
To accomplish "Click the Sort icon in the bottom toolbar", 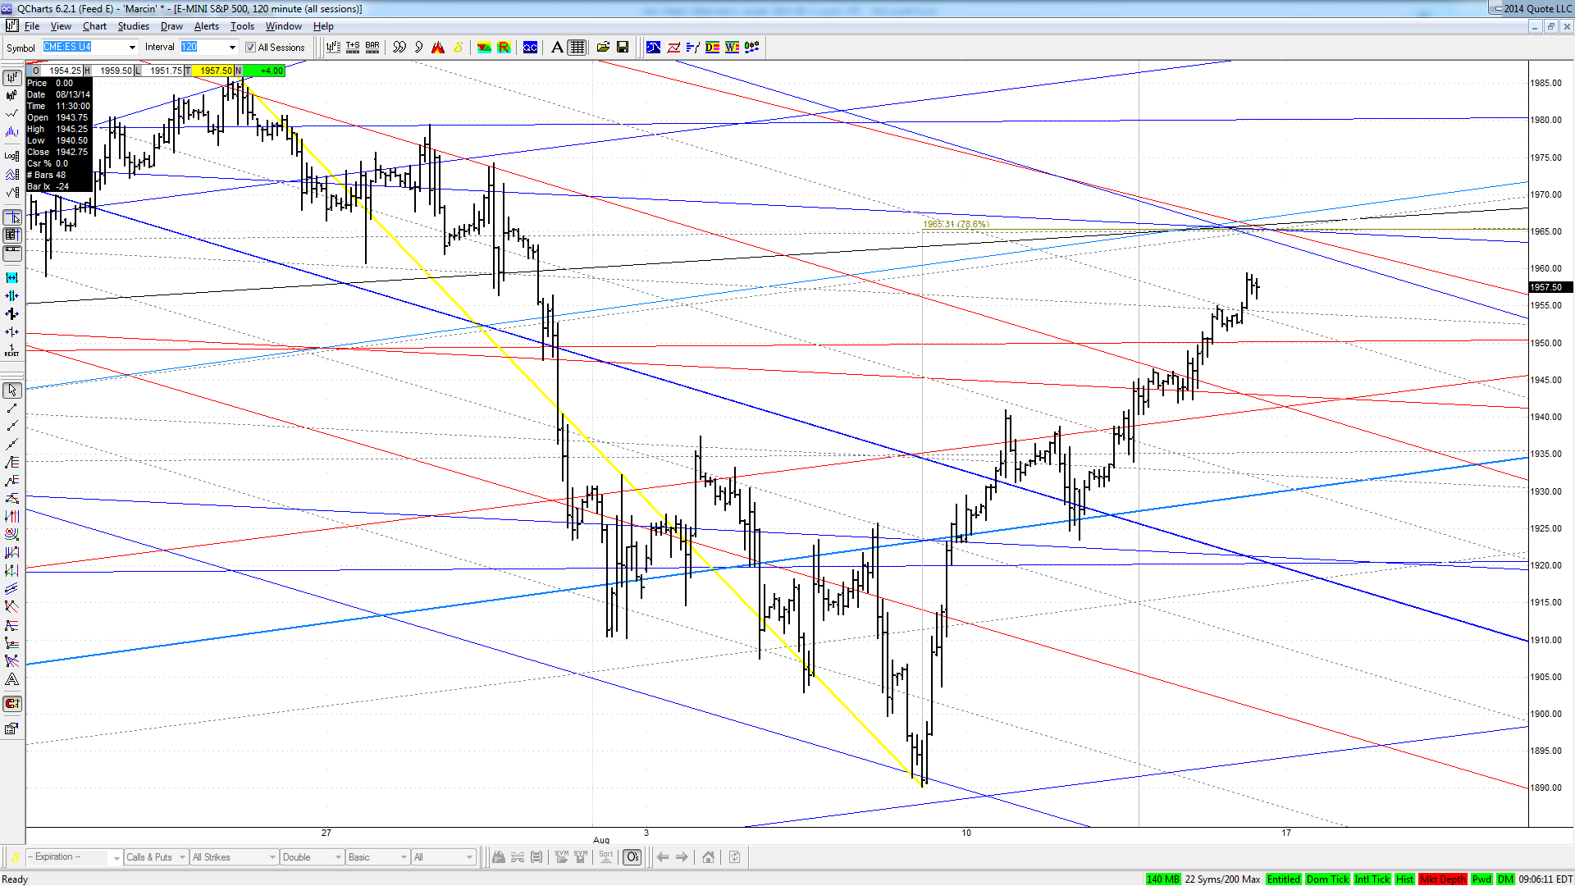I will point(606,857).
